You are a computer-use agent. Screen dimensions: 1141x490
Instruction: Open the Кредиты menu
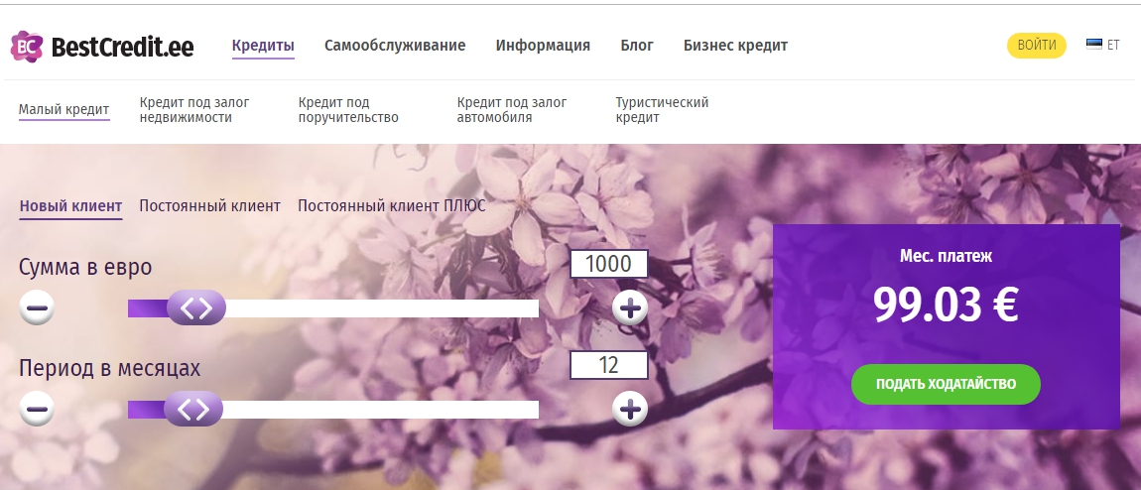pyautogui.click(x=263, y=46)
